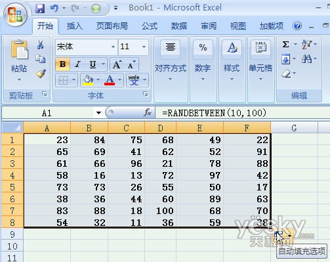Image resolution: width=330 pixels, height=262 pixels.
Task: Launch the Font dialog from 字体 group
Action: coord(145,94)
